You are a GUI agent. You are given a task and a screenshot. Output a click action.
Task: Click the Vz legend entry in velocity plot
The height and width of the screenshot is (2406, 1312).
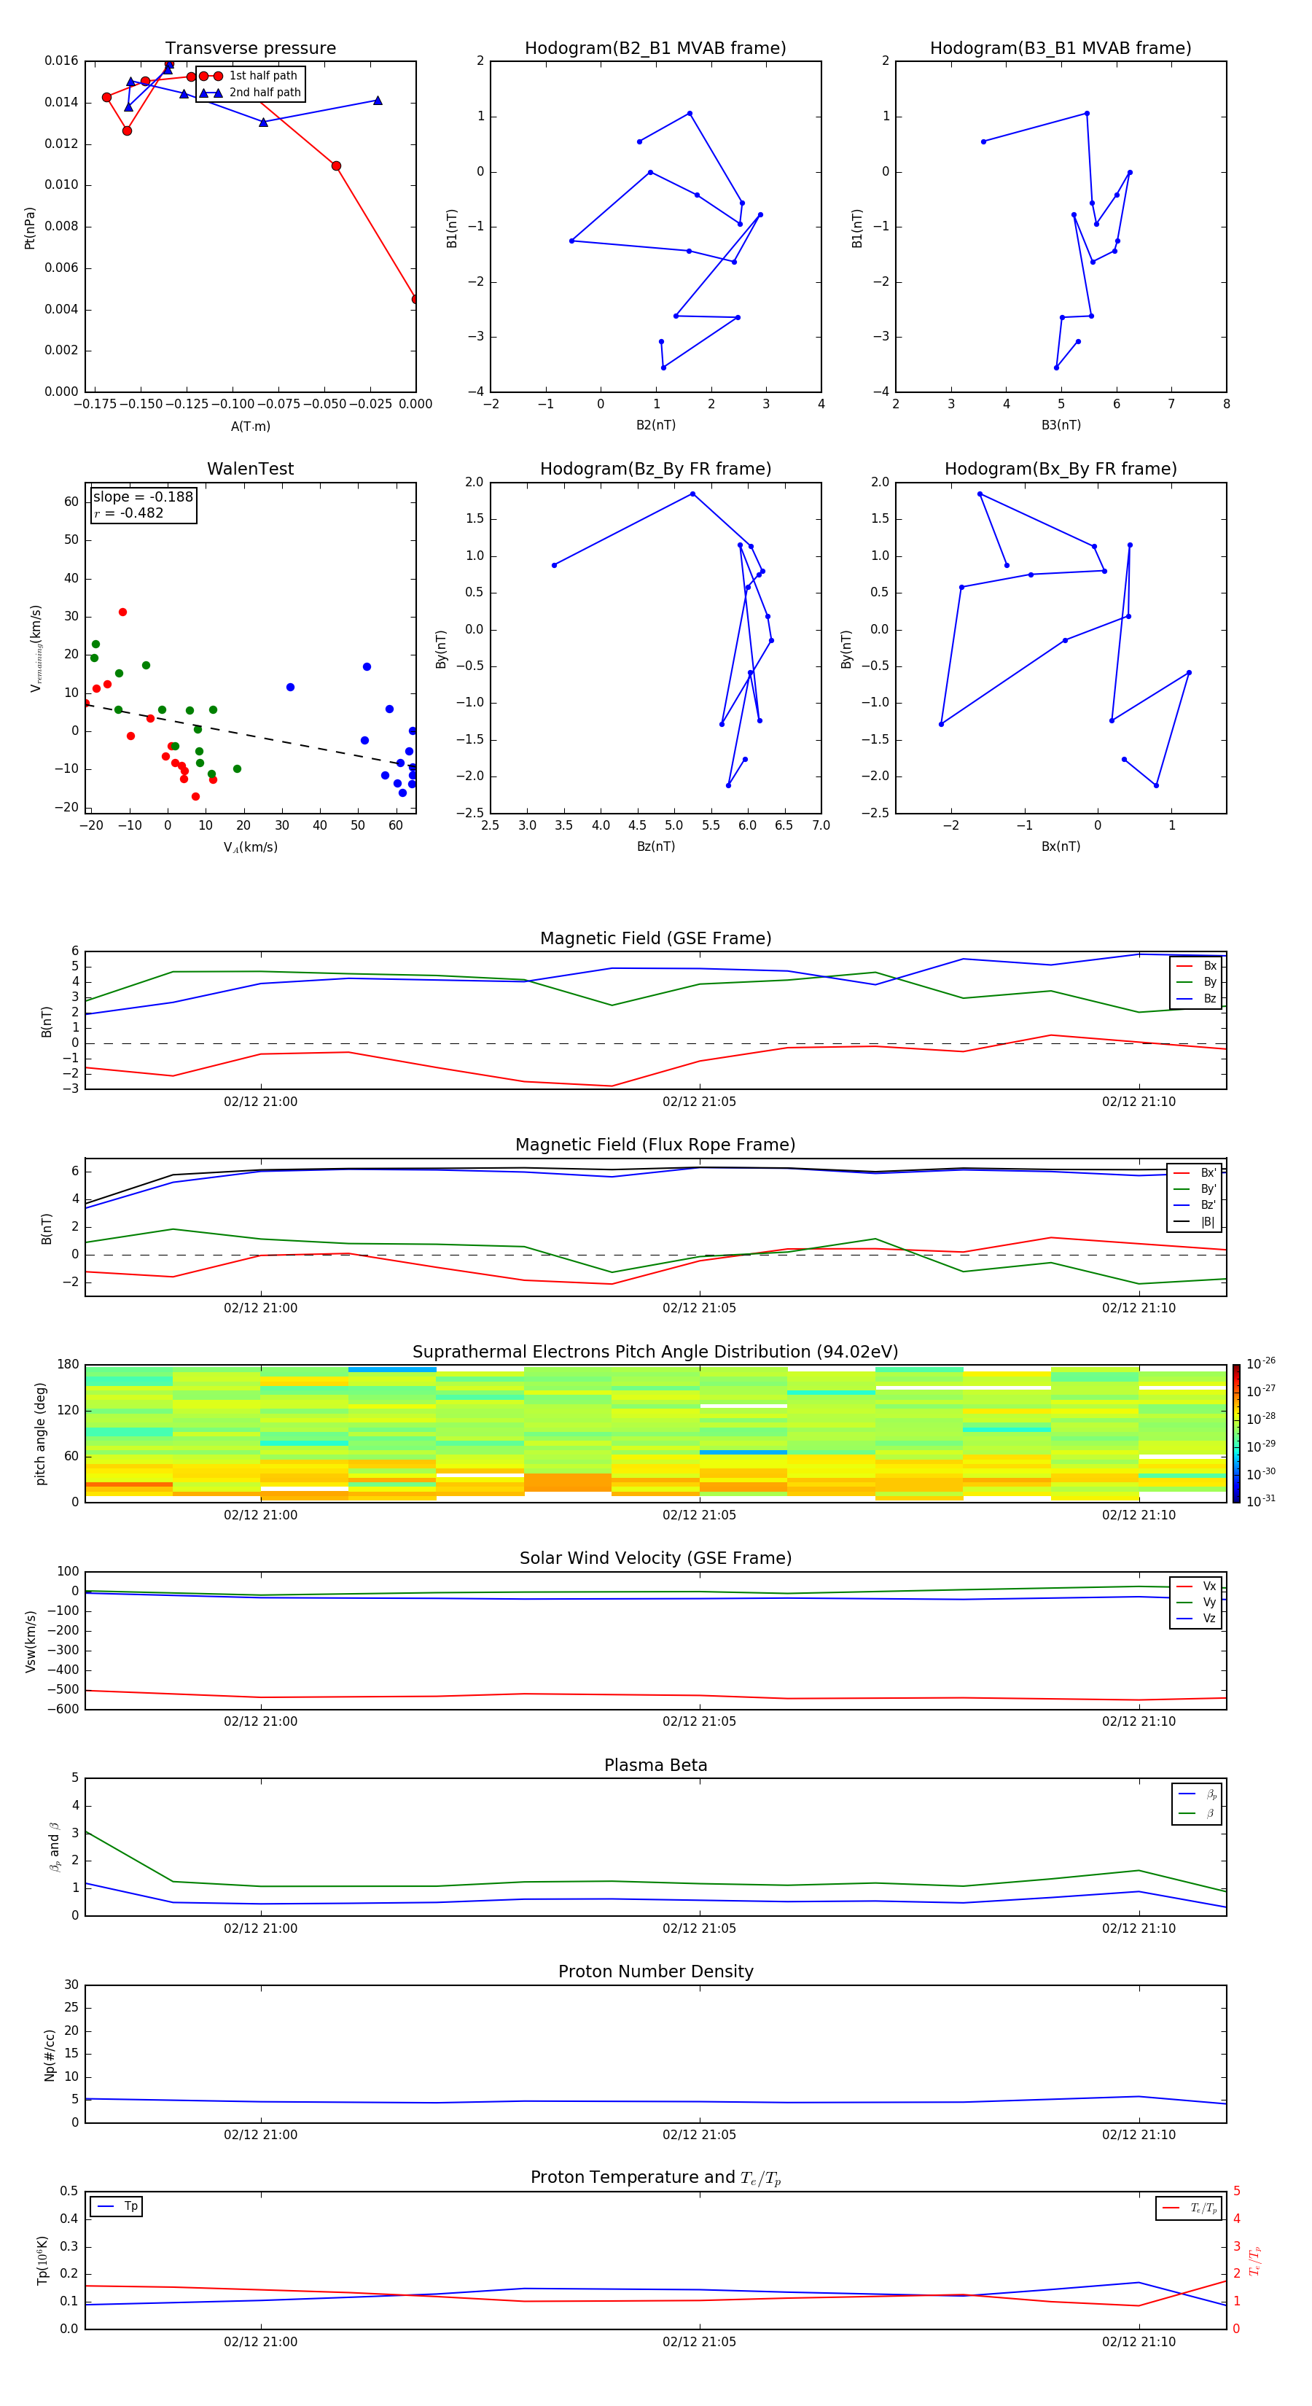point(1196,1619)
